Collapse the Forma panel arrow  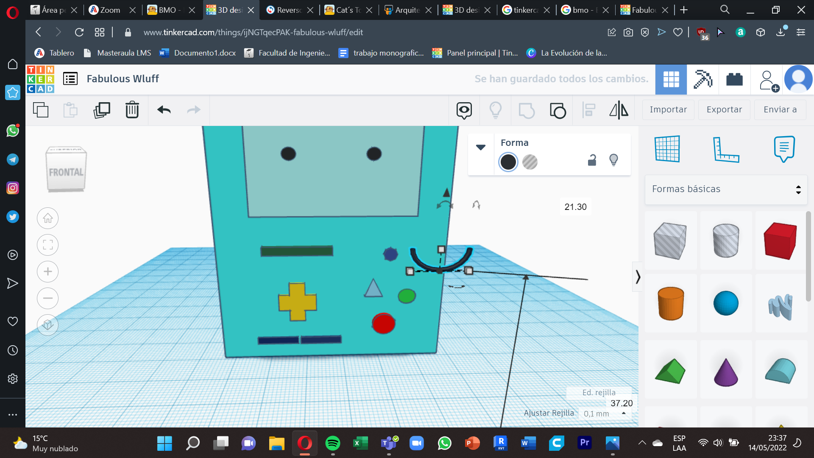coord(481,148)
